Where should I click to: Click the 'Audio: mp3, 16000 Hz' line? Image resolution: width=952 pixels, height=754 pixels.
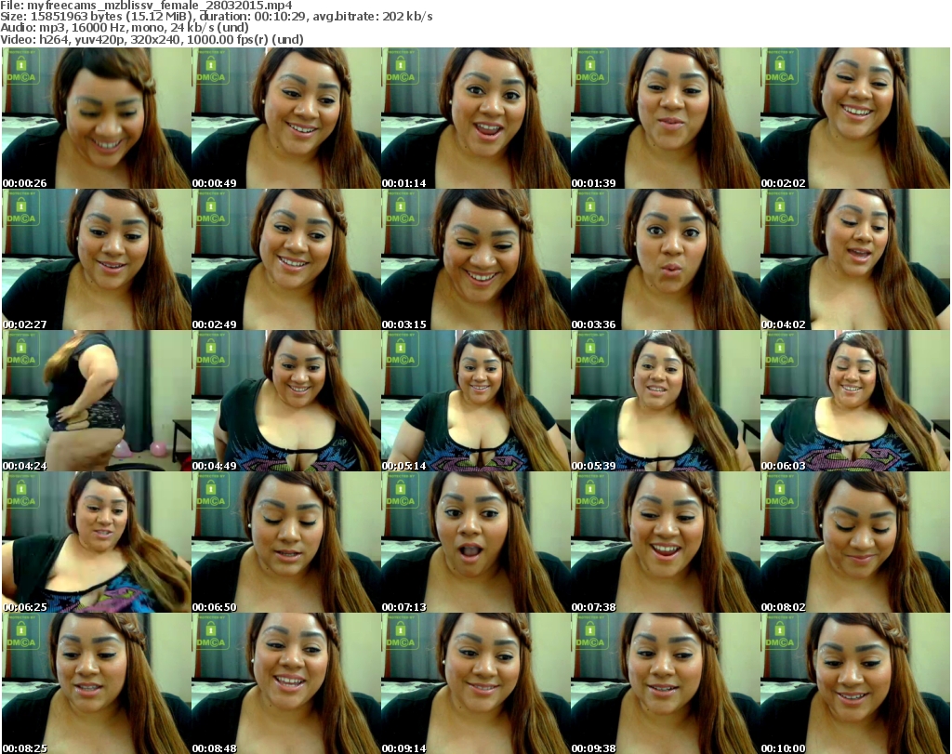coord(125,28)
